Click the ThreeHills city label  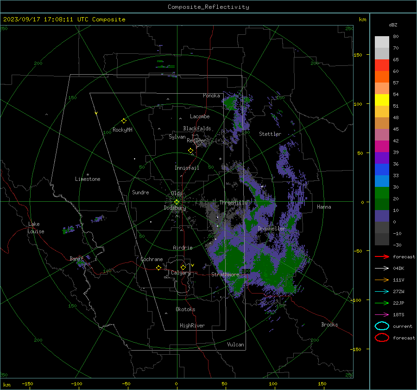pos(233,203)
